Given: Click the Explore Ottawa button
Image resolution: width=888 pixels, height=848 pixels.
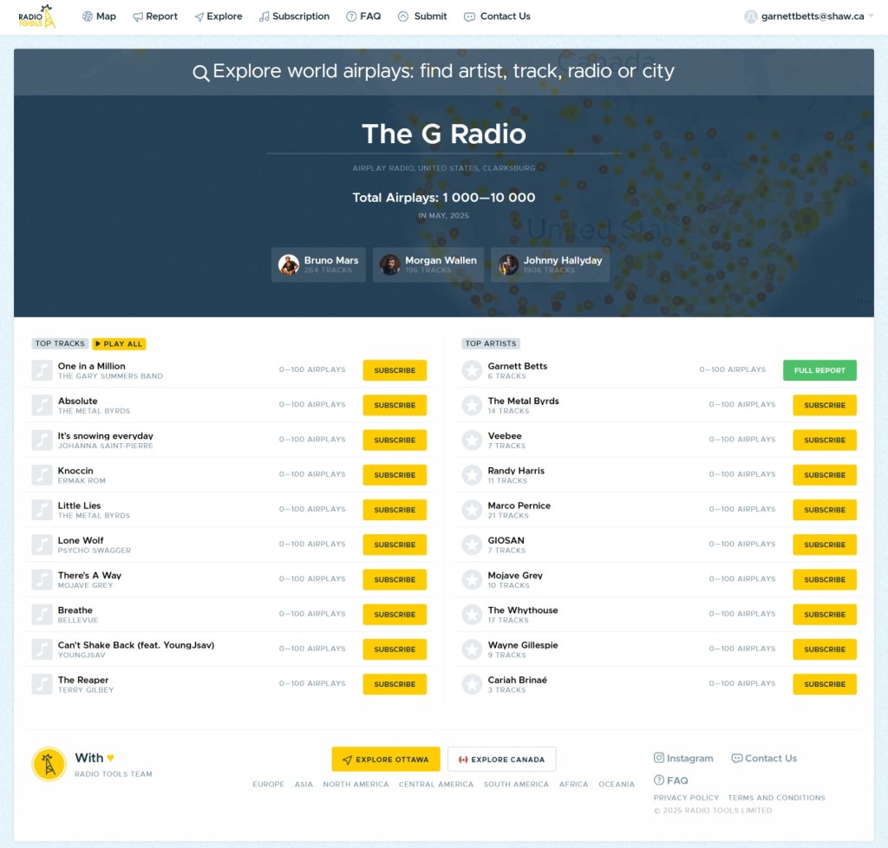Looking at the screenshot, I should pos(386,760).
